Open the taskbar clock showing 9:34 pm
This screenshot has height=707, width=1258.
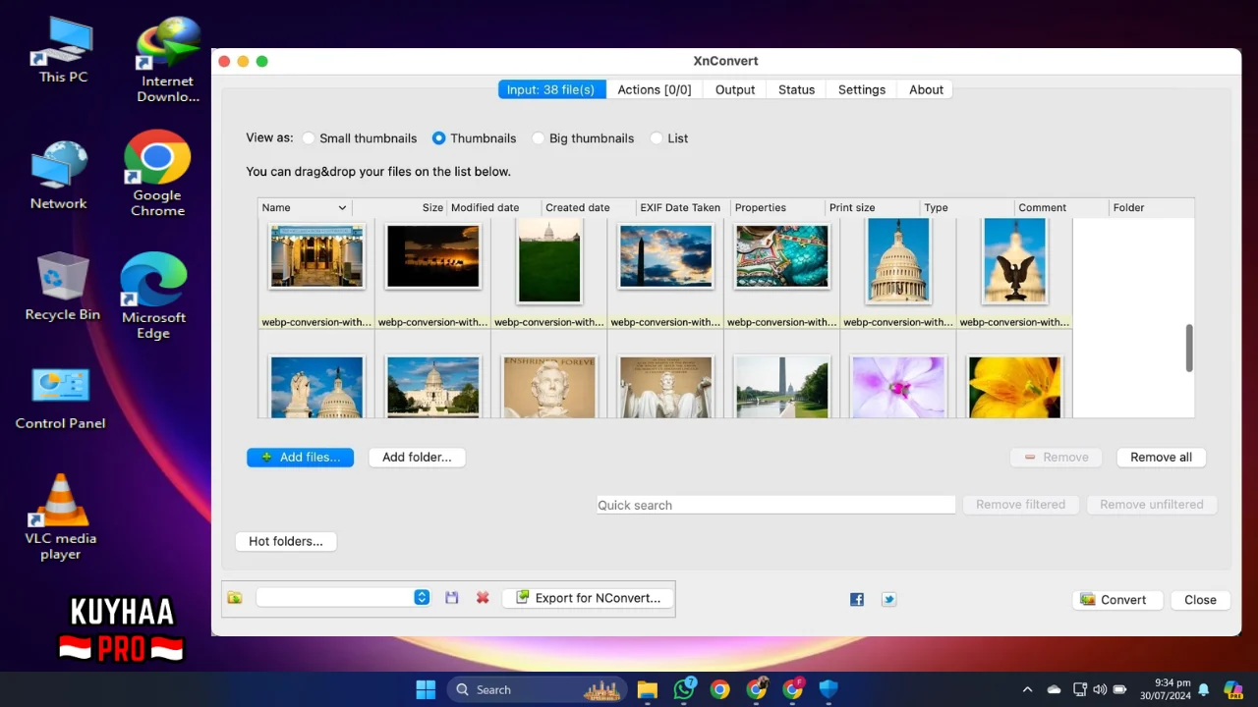1165,689
